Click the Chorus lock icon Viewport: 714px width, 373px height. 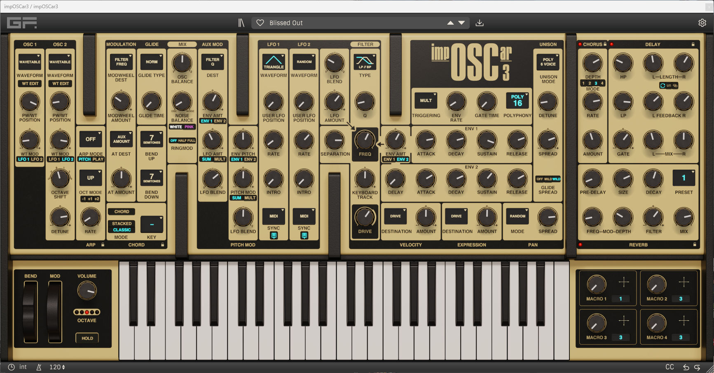(605, 44)
